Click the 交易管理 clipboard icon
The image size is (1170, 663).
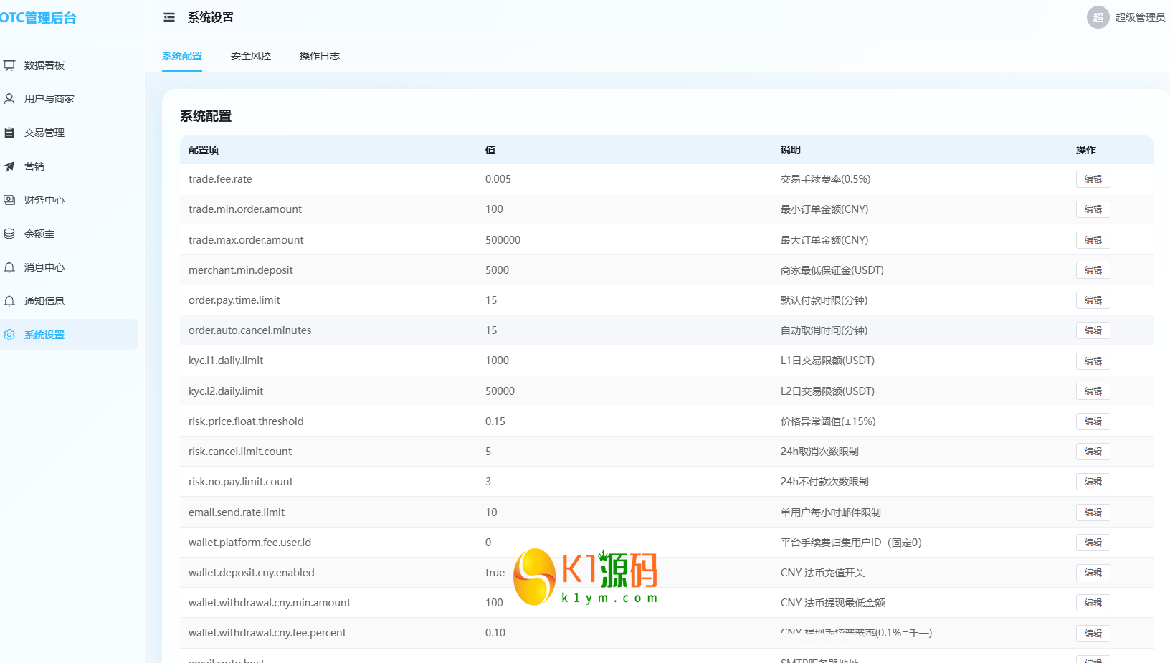click(9, 133)
